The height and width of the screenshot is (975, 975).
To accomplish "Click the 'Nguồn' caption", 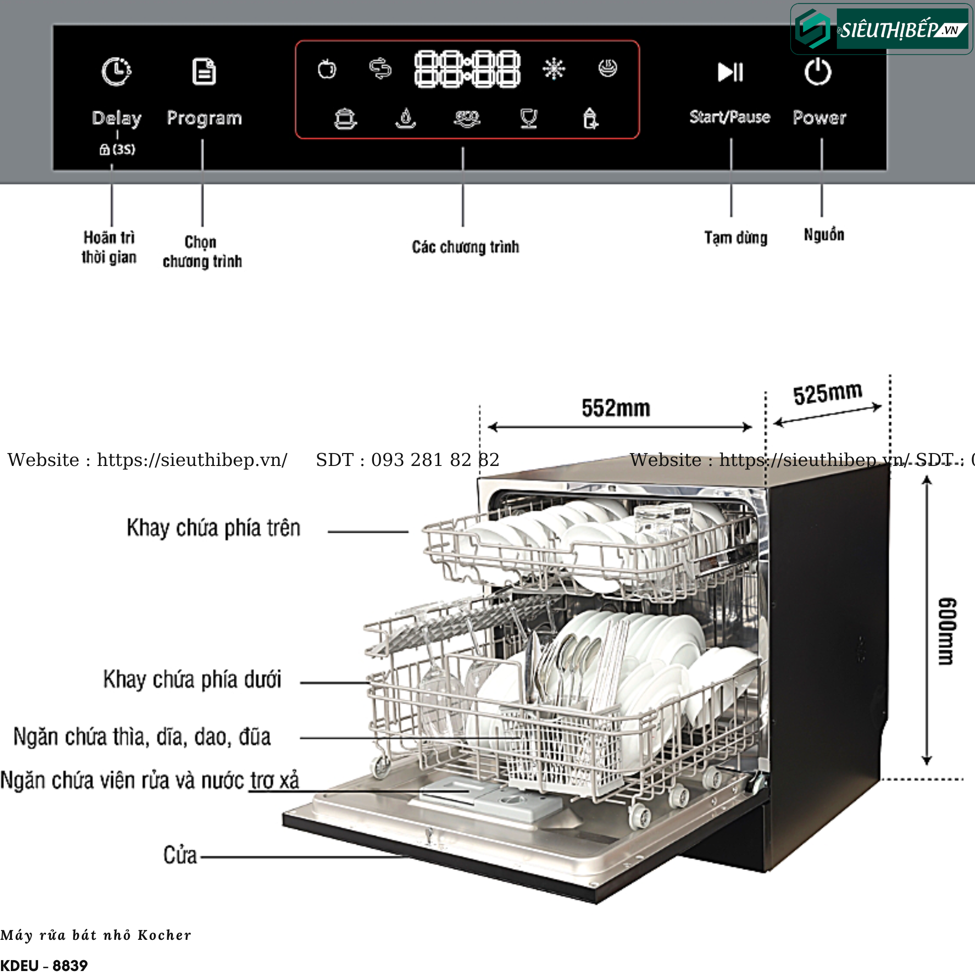I will click(823, 235).
